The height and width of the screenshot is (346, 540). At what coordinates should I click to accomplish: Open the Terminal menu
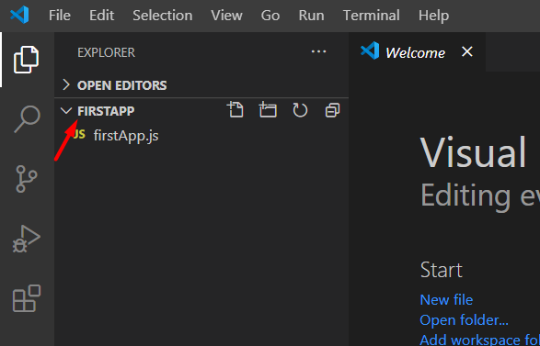(x=372, y=16)
